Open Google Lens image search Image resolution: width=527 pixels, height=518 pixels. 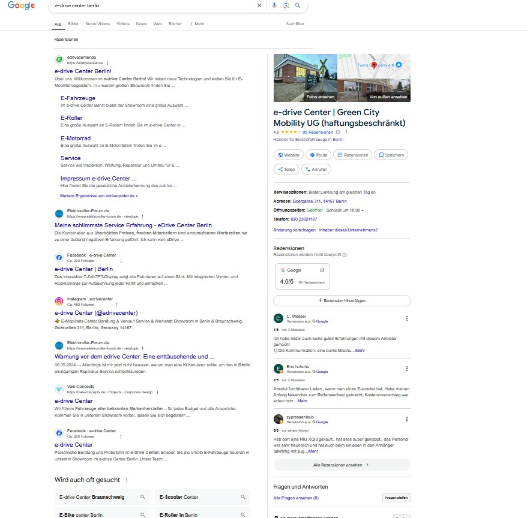click(x=286, y=5)
